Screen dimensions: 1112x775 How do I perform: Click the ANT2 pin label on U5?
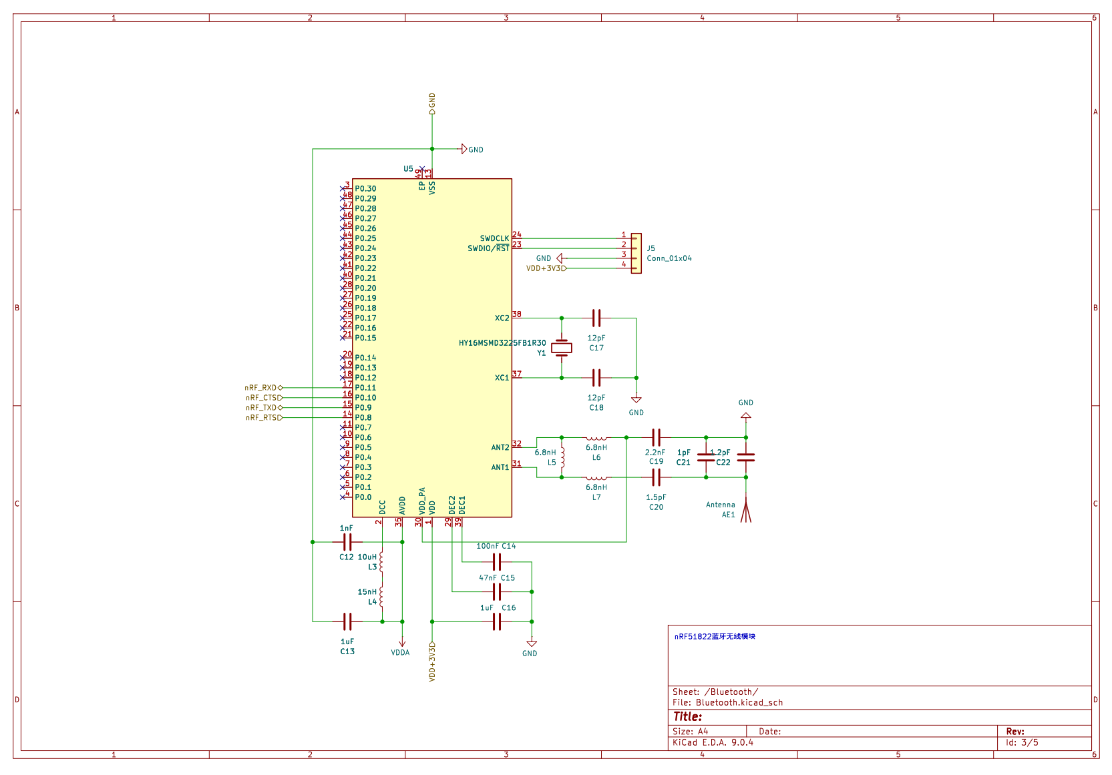click(x=500, y=448)
